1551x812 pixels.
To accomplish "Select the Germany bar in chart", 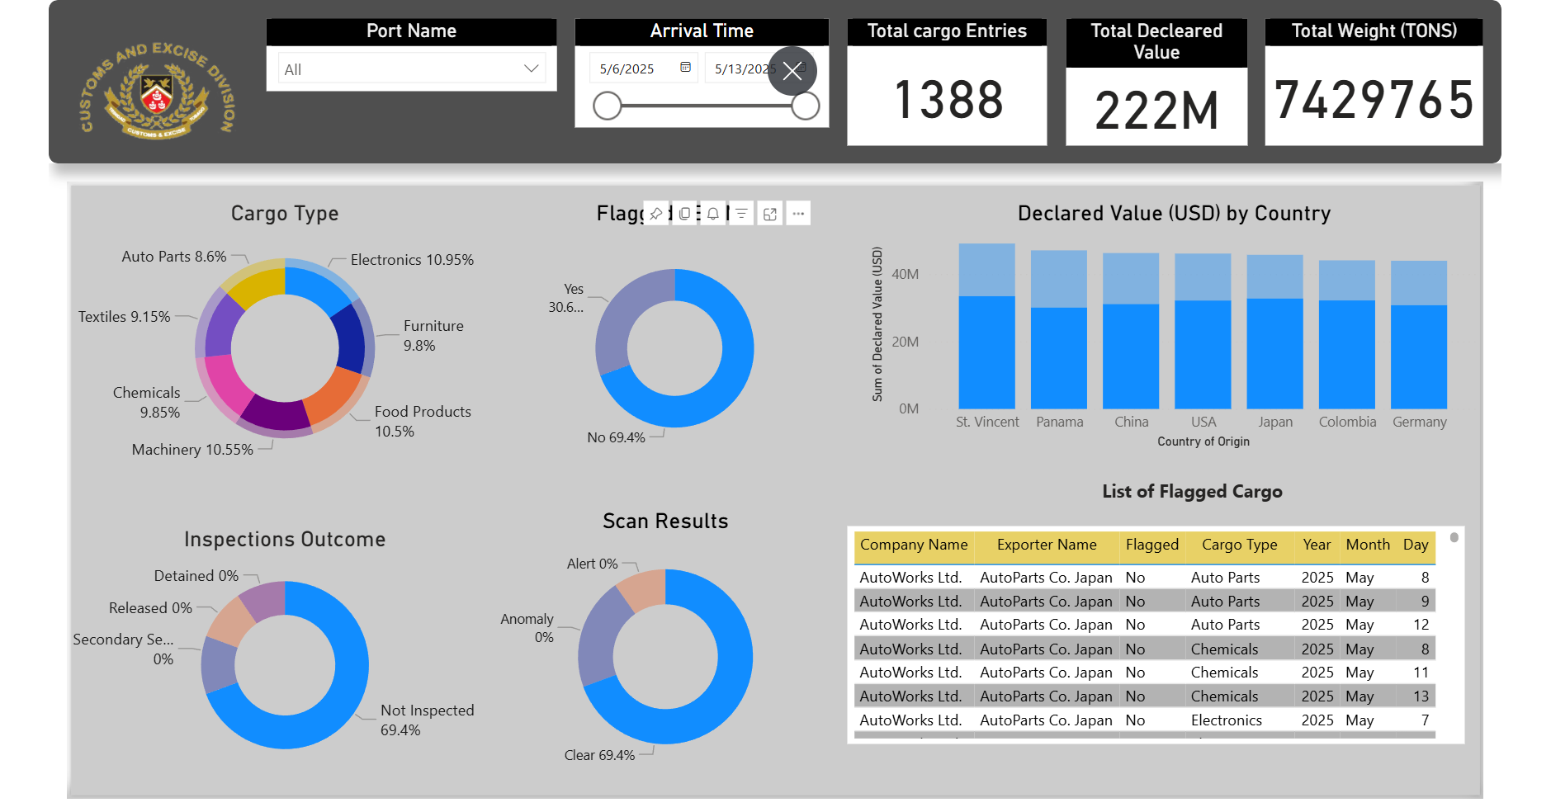I will click(x=1419, y=356).
